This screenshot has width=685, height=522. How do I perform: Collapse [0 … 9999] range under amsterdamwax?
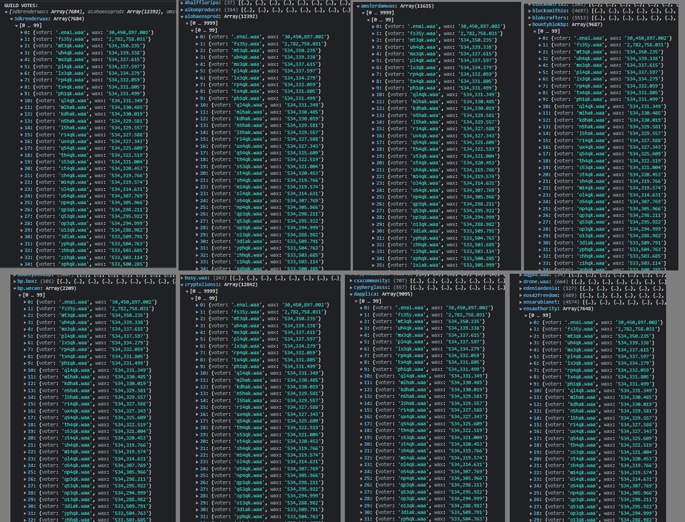(364, 13)
